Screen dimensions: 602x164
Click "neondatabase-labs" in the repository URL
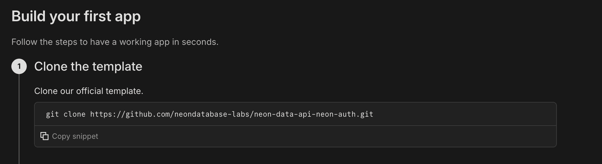pyautogui.click(x=212, y=114)
